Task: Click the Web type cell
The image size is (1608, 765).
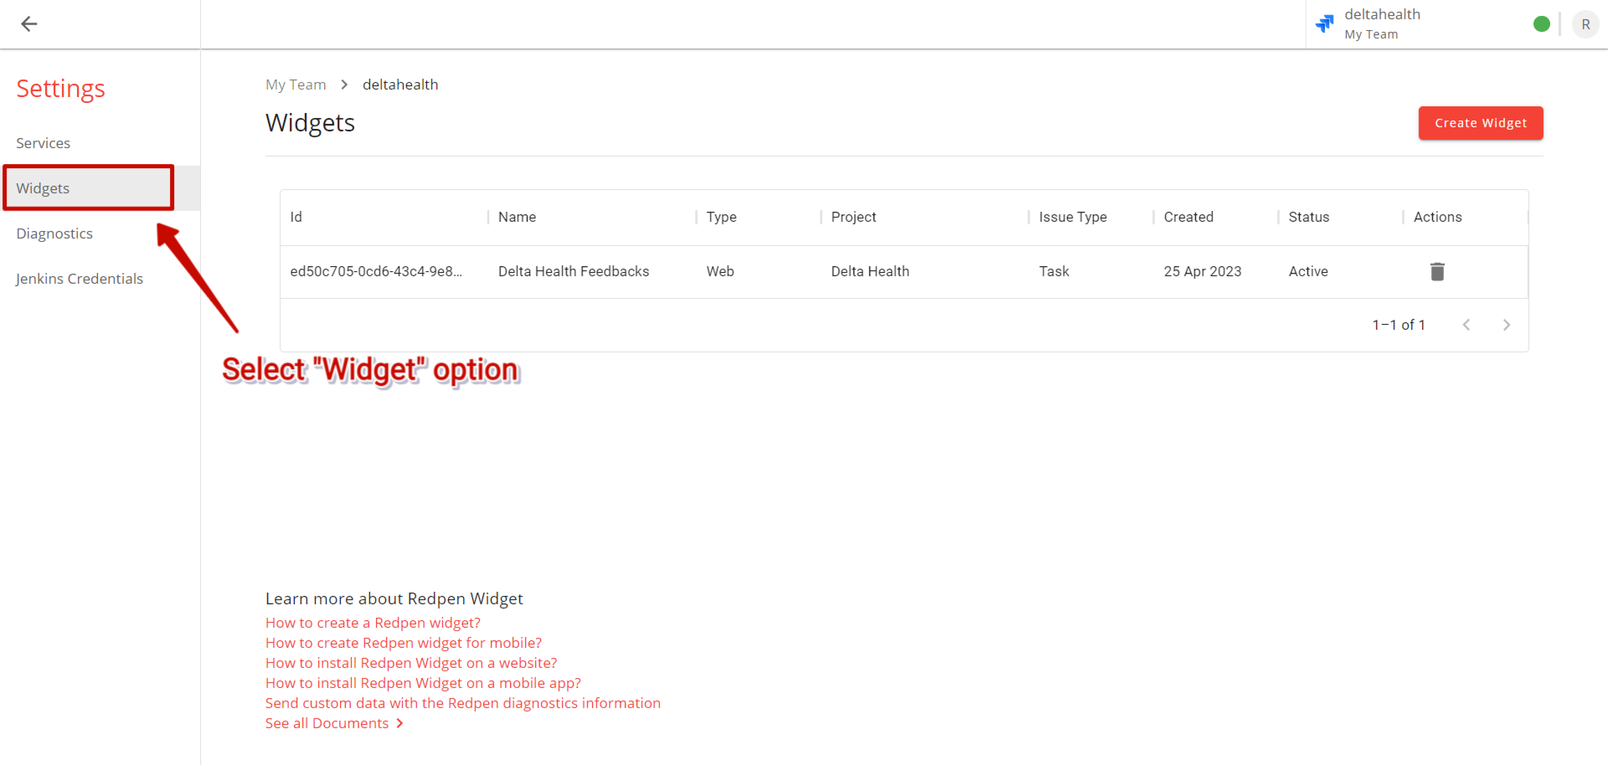Action: tap(720, 272)
